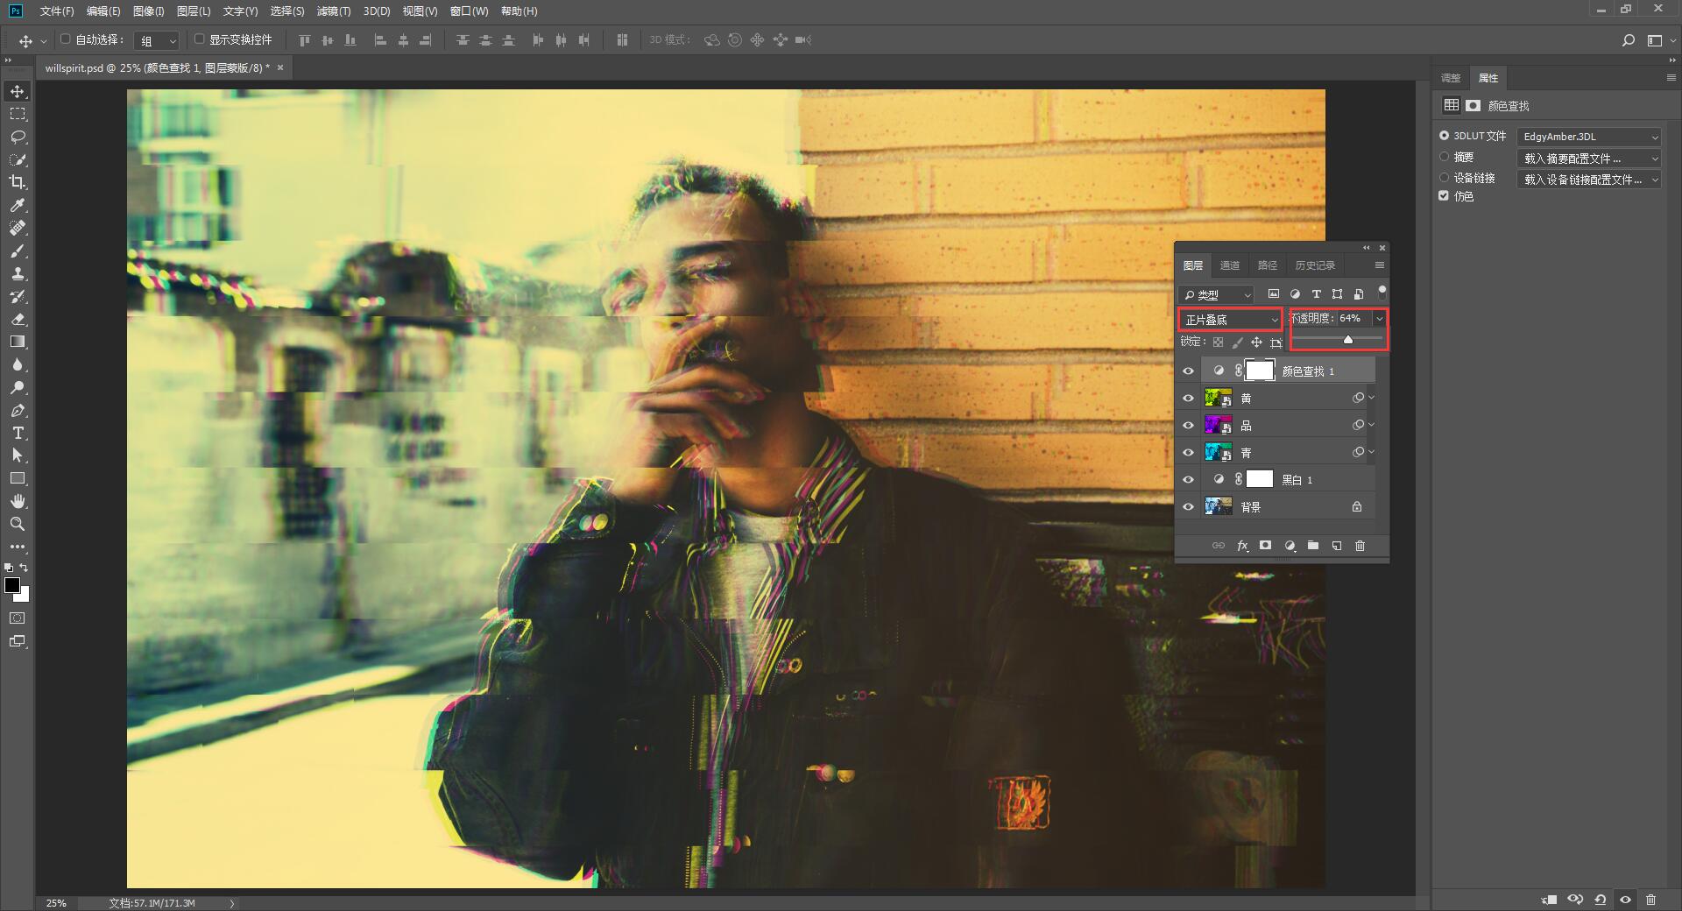Add a layer mask in Layers panel
This screenshot has width=1682, height=911.
point(1265,546)
